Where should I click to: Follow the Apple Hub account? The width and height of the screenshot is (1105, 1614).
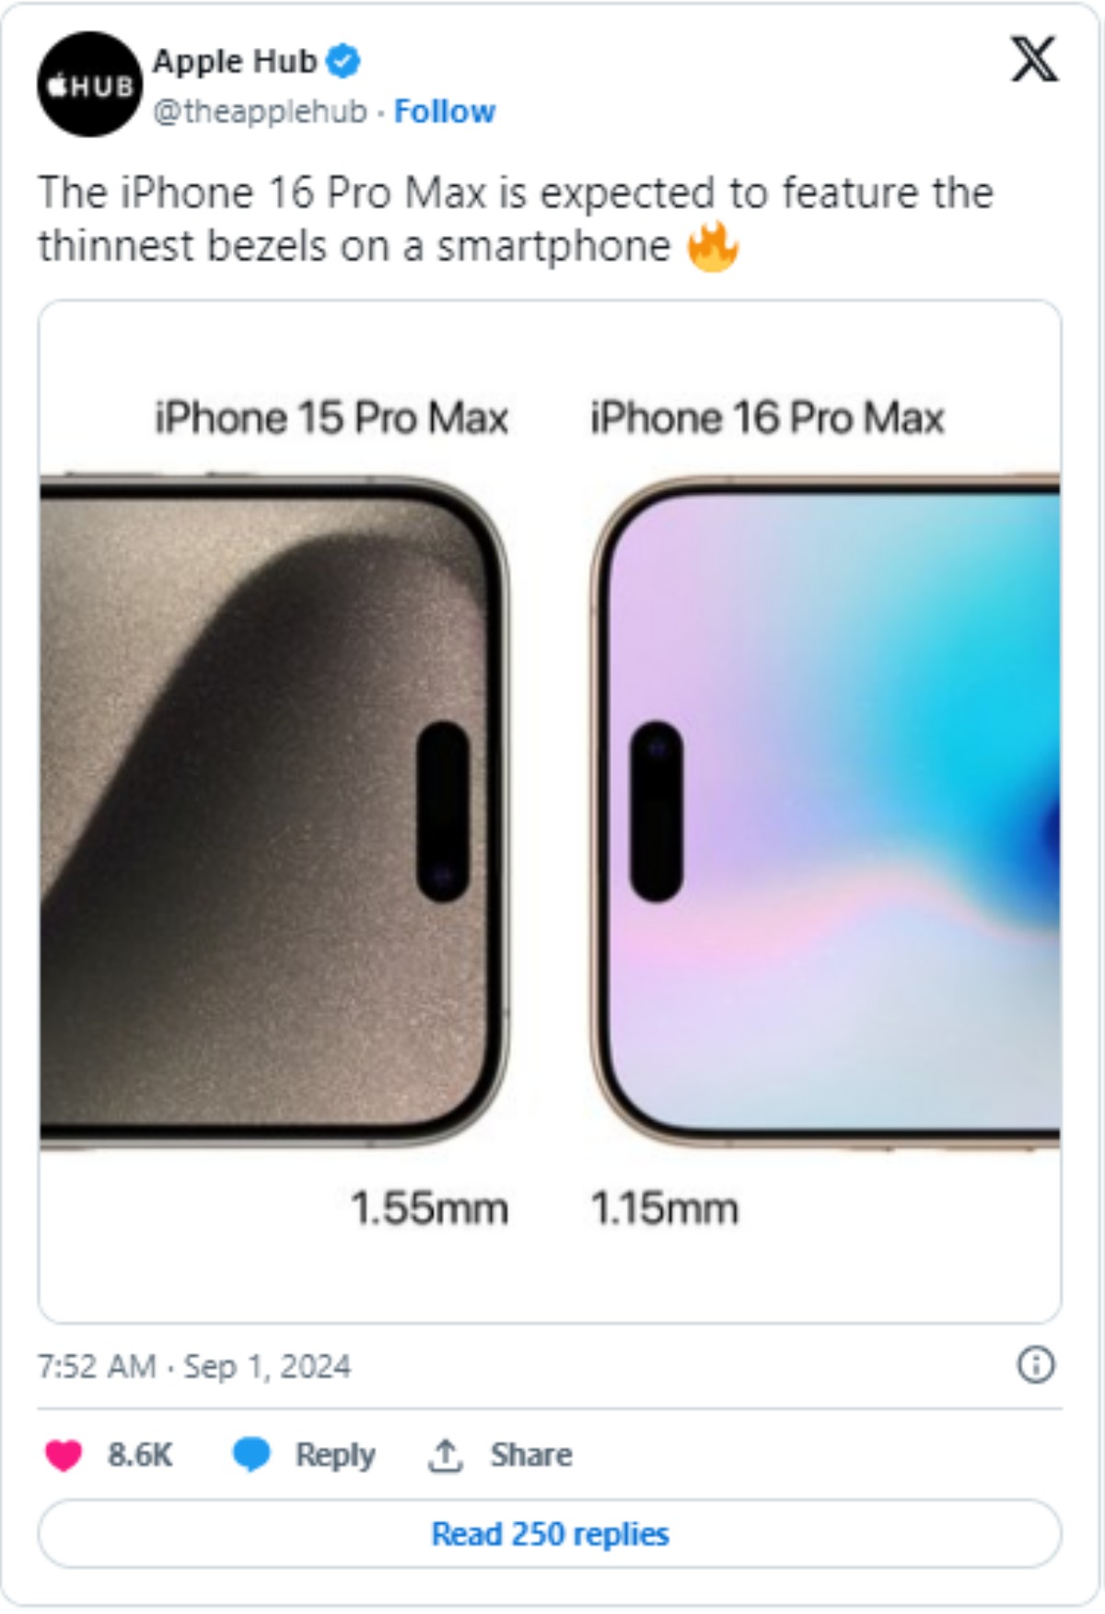[x=444, y=111]
